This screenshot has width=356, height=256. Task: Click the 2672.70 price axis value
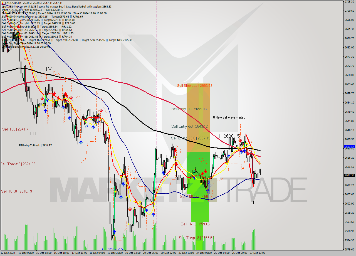point(349,66)
